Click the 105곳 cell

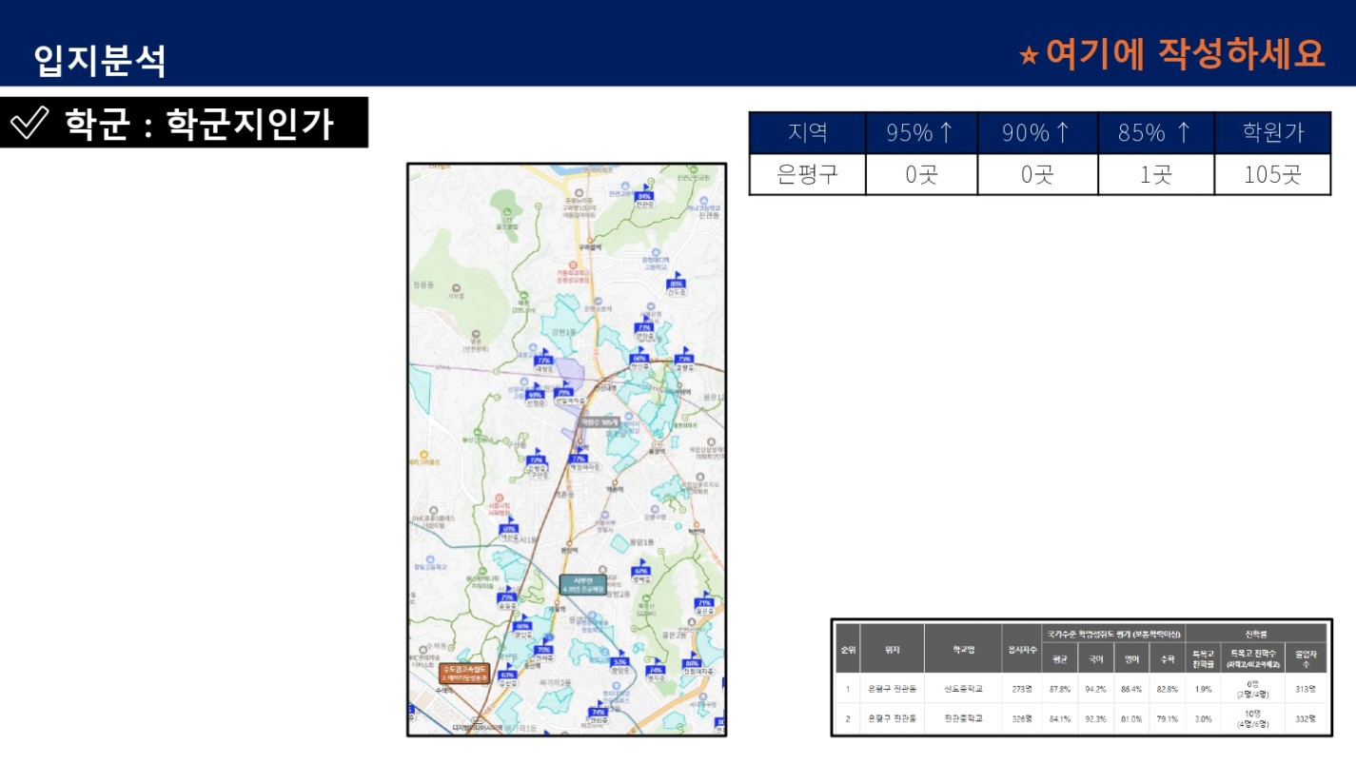[x=1272, y=174]
